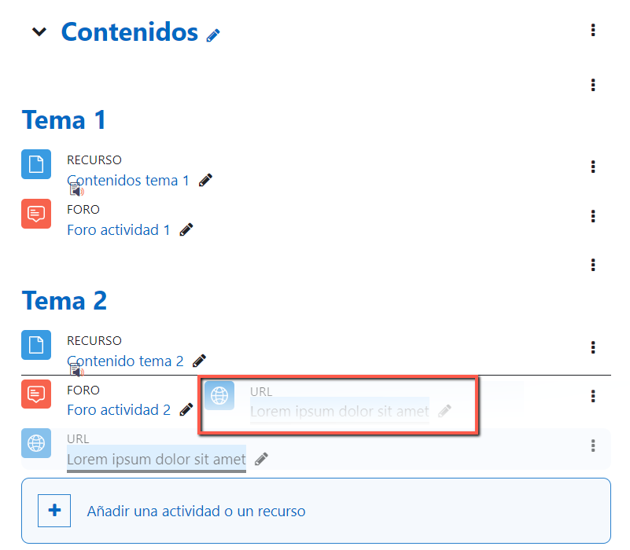This screenshot has width=630, height=550.
Task: Click the plus icon to add activity
Action: click(x=54, y=511)
